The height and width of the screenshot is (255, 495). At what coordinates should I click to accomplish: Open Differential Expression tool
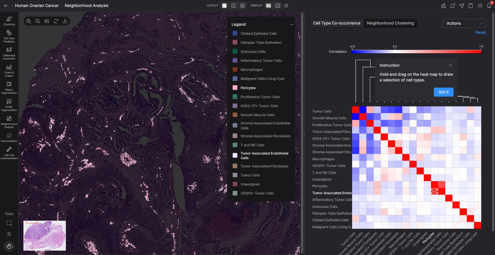pos(9,53)
